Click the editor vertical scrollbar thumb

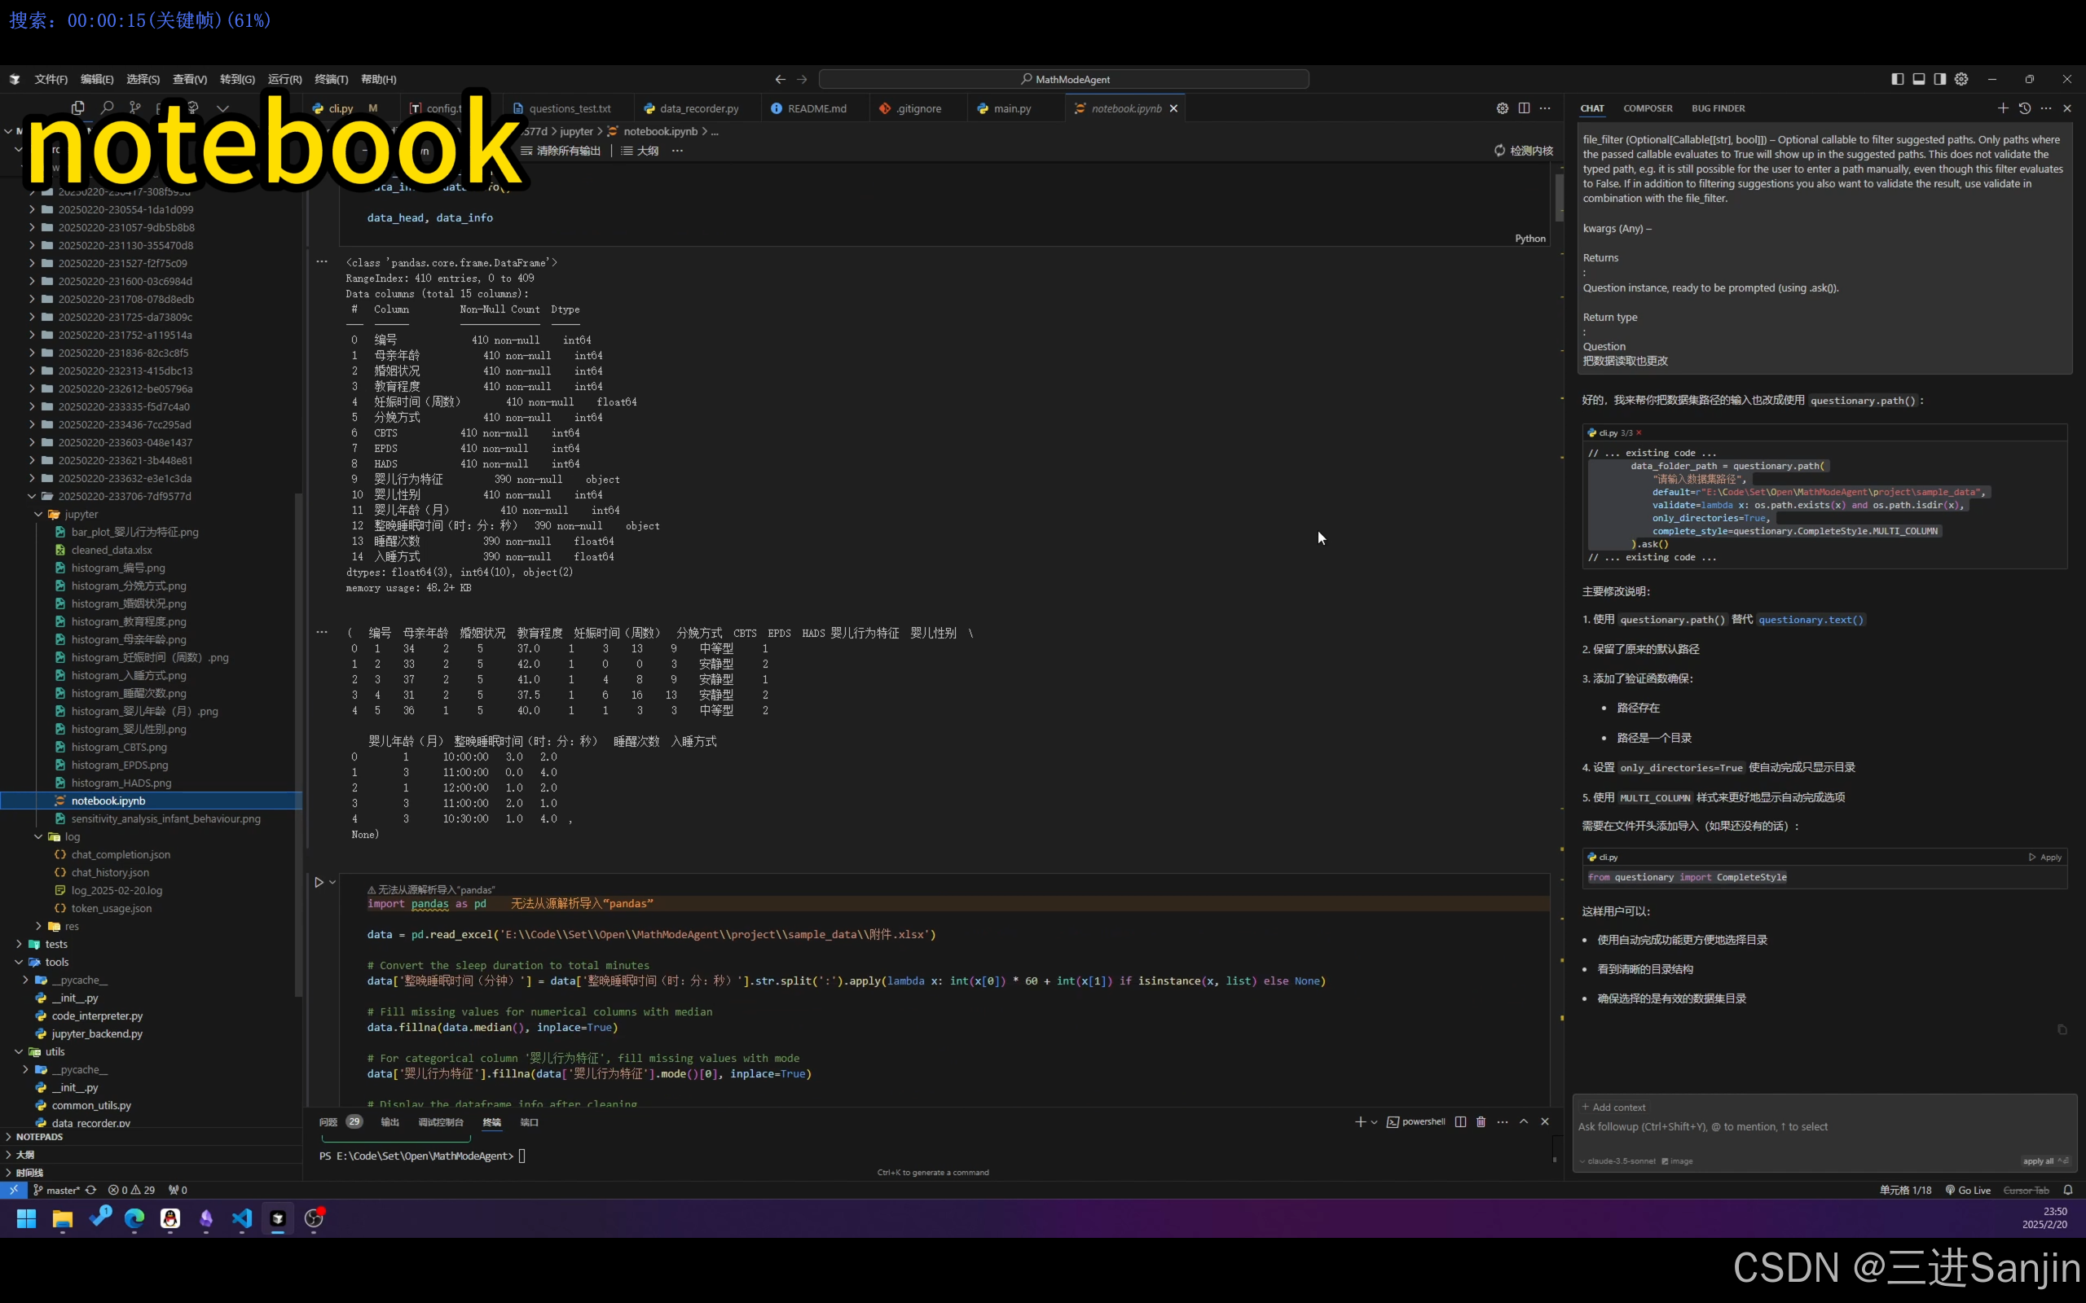tap(1559, 198)
